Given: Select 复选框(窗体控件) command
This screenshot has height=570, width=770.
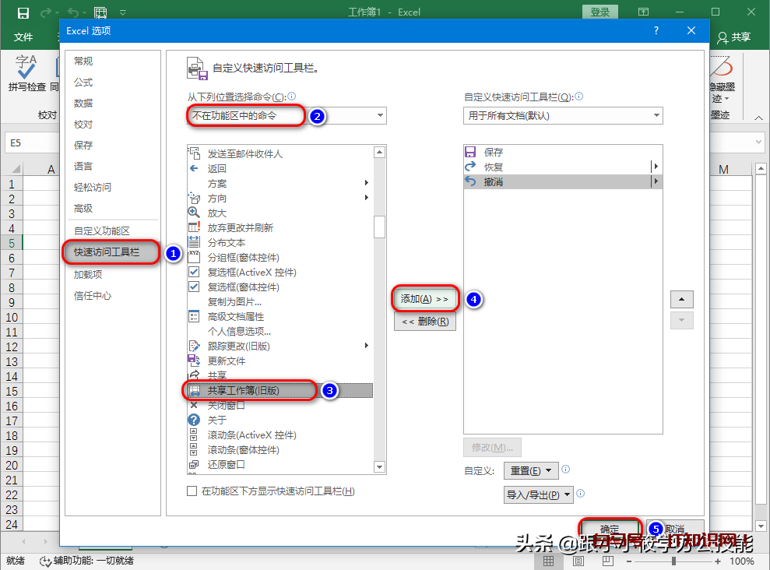Looking at the screenshot, I should (280, 287).
